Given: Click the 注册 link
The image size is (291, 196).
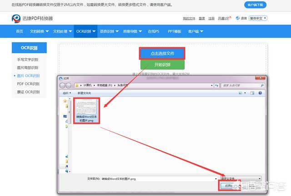Looking at the screenshot, I should click(211, 18).
